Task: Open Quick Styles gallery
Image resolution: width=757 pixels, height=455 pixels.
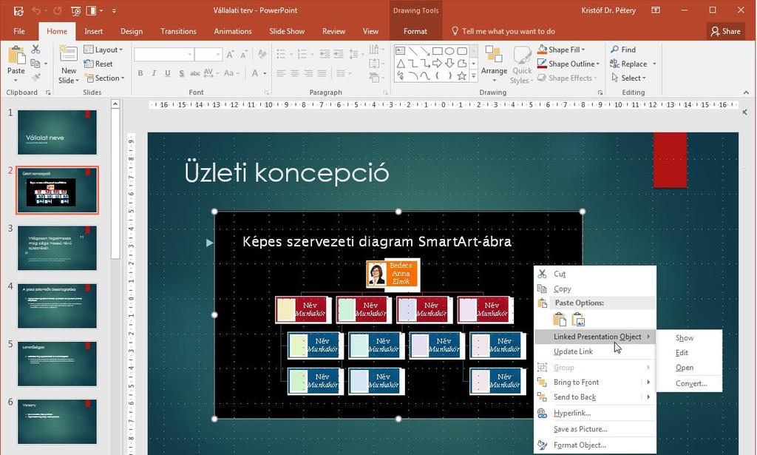Action: (x=522, y=64)
